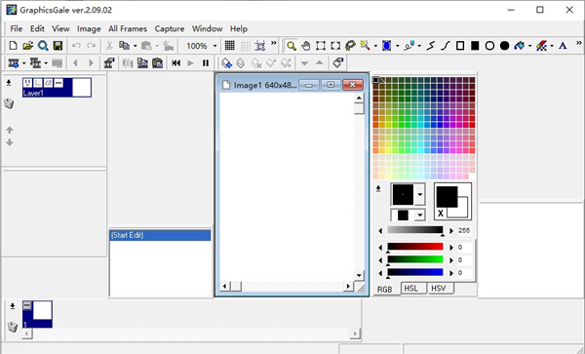Toggle the grey custom grid icon
Viewport: 585px width, 354px height.
point(245,46)
